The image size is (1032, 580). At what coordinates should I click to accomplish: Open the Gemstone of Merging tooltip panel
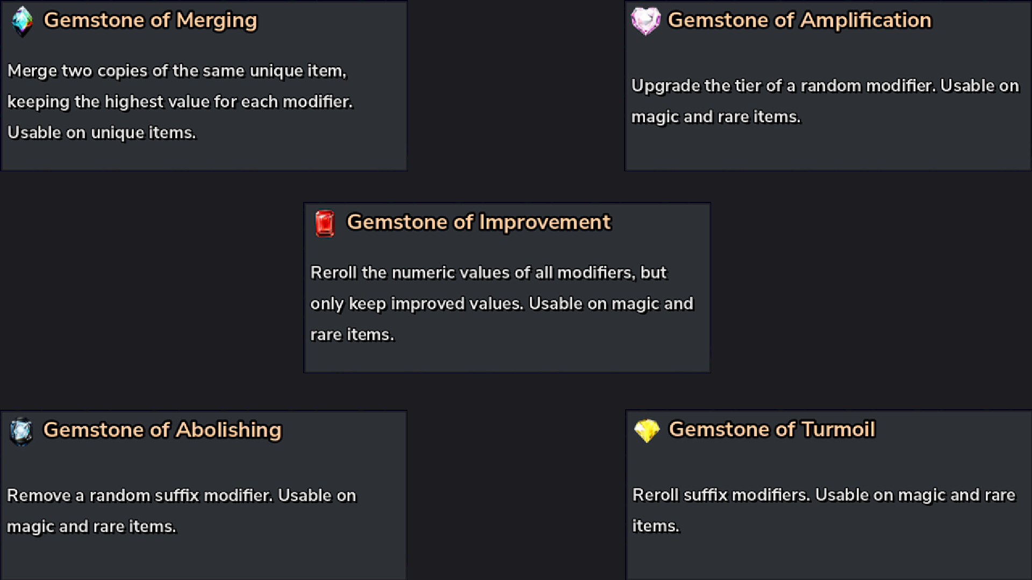(x=204, y=86)
